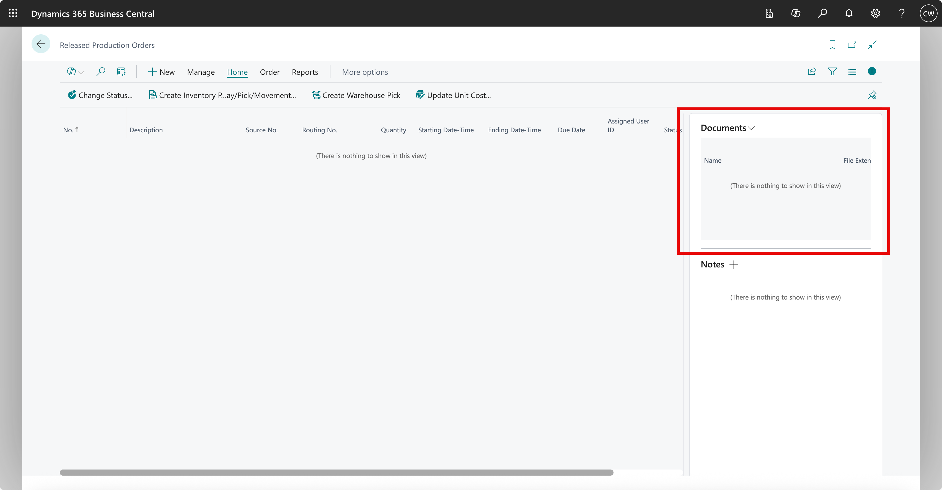Show More options in the action bar
This screenshot has height=490, width=942.
pos(365,72)
